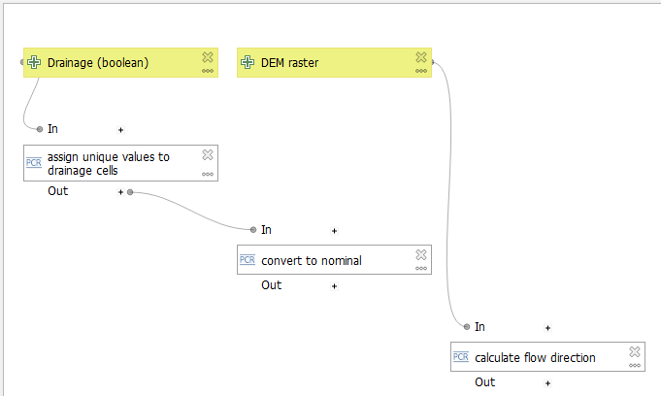Image resolution: width=661 pixels, height=396 pixels.
Task: Edit Drainage (boolean) node via ellipsis
Action: click(x=208, y=71)
